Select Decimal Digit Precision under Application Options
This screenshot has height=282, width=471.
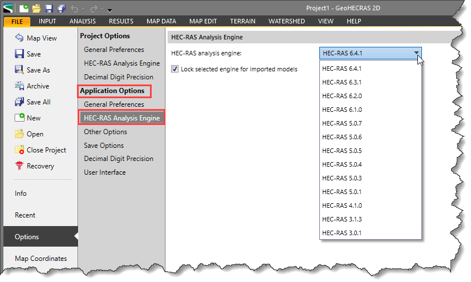tap(119, 159)
